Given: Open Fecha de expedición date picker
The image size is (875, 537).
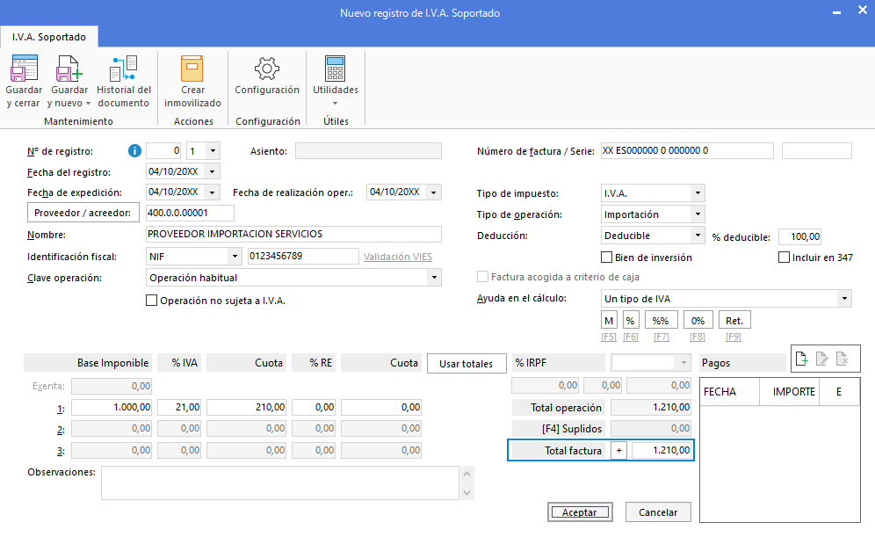Looking at the screenshot, I should click(213, 192).
